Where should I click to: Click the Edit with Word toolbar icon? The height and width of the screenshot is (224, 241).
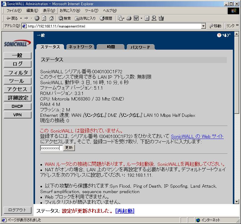[136, 18]
